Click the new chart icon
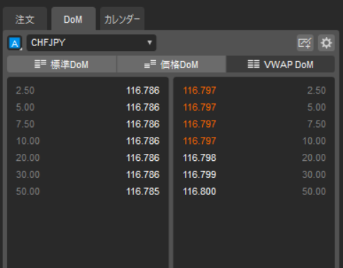This screenshot has width=343, height=268. 305,43
